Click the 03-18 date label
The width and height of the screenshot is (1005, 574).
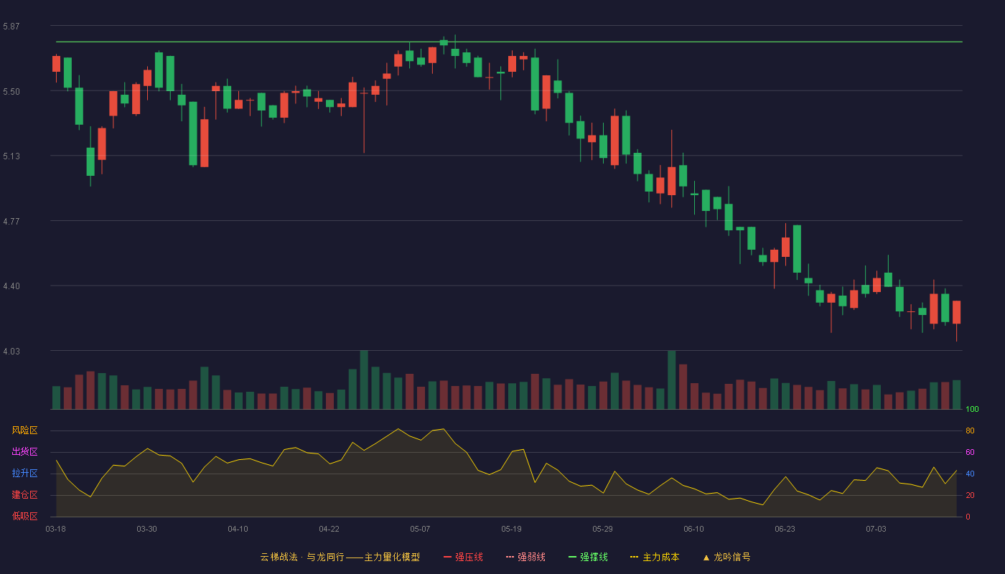pos(55,529)
